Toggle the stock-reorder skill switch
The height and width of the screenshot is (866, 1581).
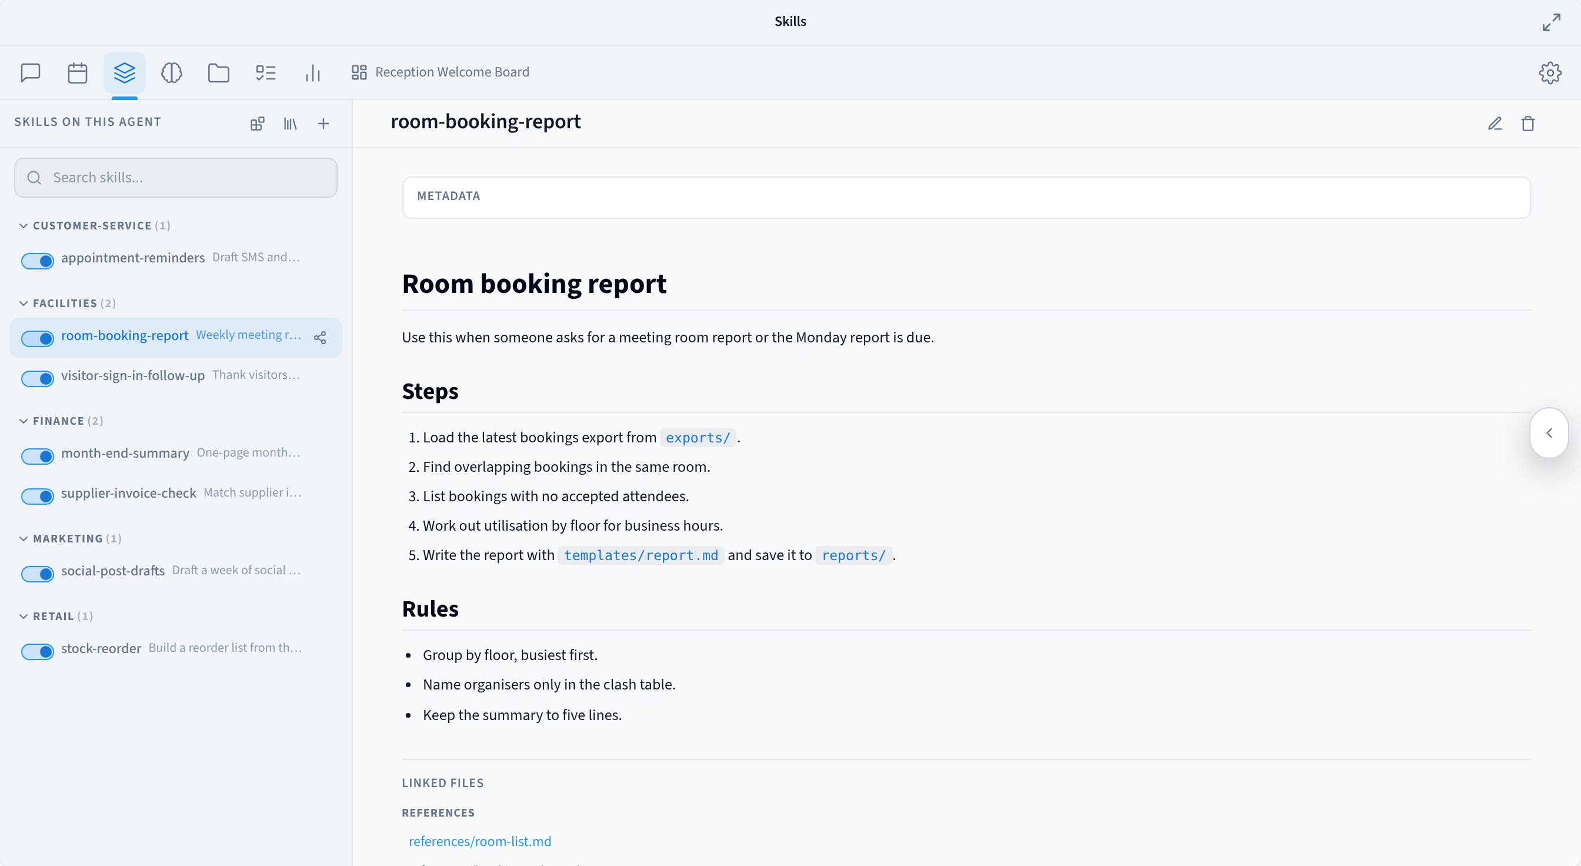pyautogui.click(x=38, y=651)
